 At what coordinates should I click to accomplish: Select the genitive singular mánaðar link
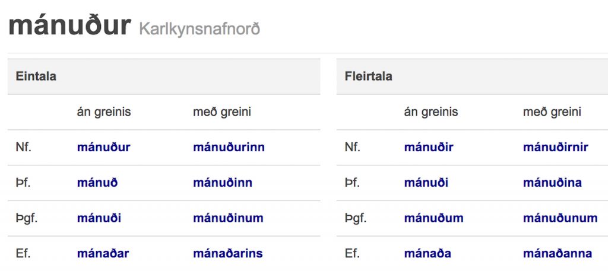[103, 254]
